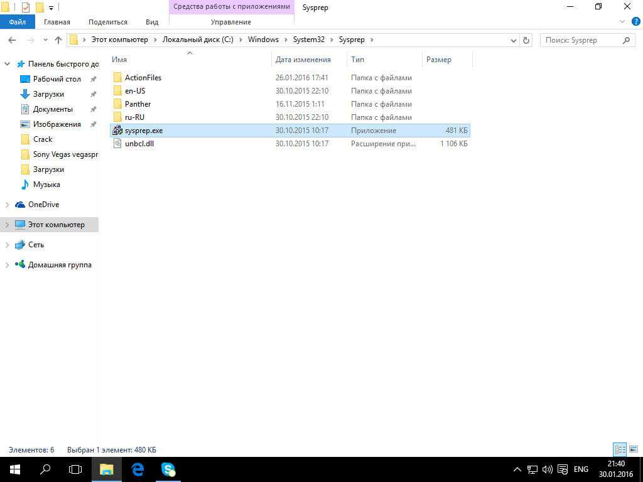643x482 pixels.
Task: Sort files by Дата изменения column
Action: click(303, 60)
